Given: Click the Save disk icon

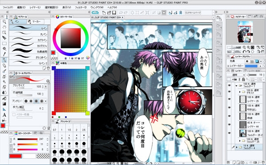Looking at the screenshot, I should click(114, 13).
